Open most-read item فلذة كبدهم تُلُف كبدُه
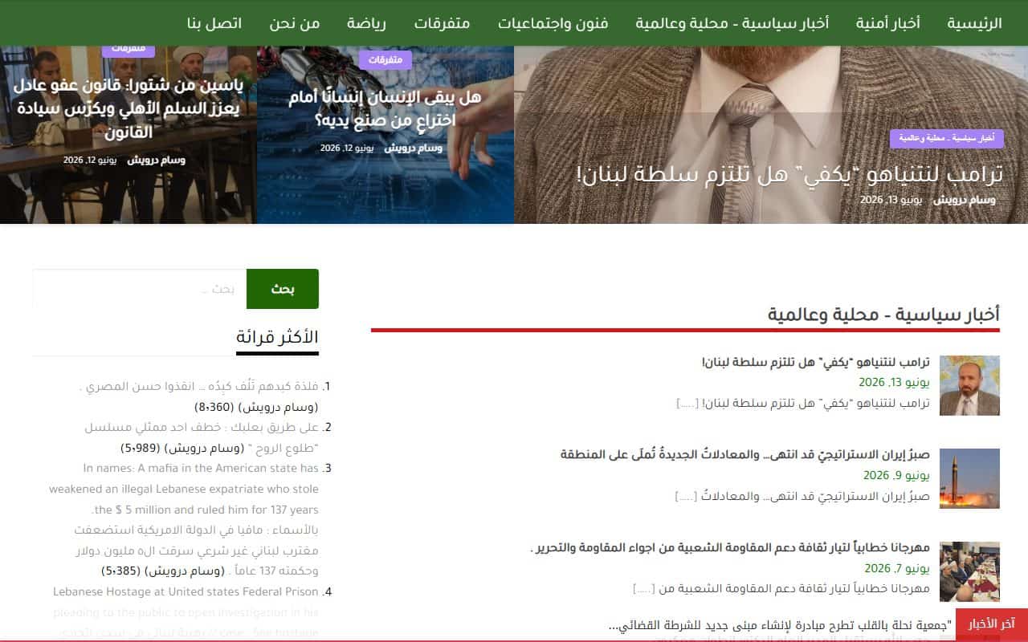The height and width of the screenshot is (642, 1028). pyautogui.click(x=199, y=387)
